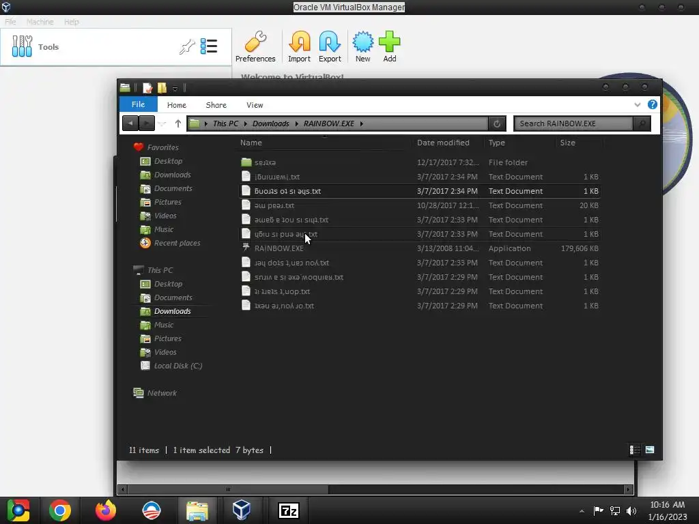The height and width of the screenshot is (524, 699).
Task: Click the Tools pin icon
Action: tap(187, 46)
